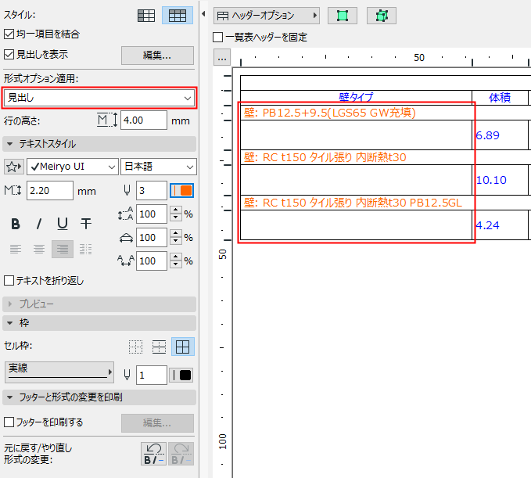Viewport: 531px width, 478px height.
Task: Select the active right text alignment
Action: (63, 250)
